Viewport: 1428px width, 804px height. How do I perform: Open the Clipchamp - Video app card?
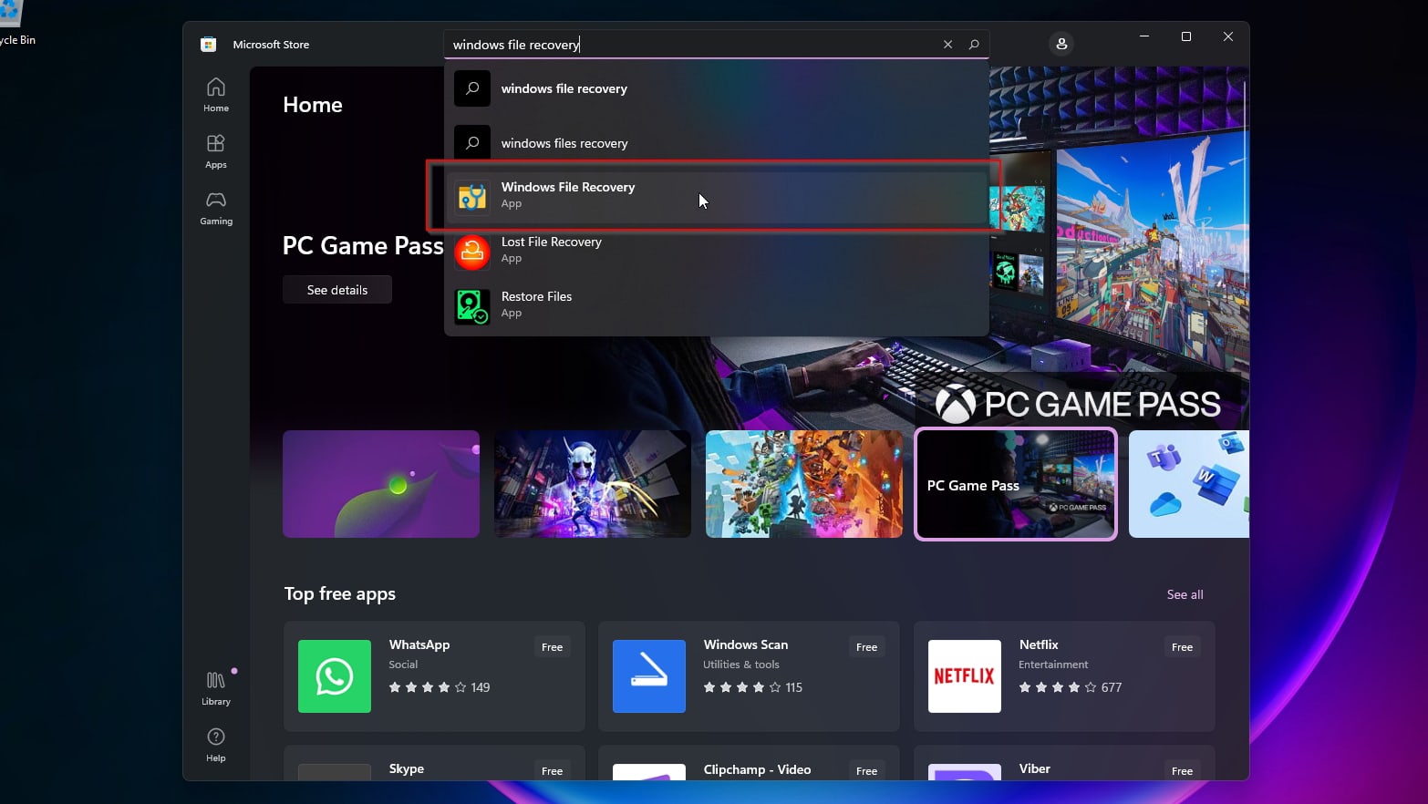coord(749,763)
